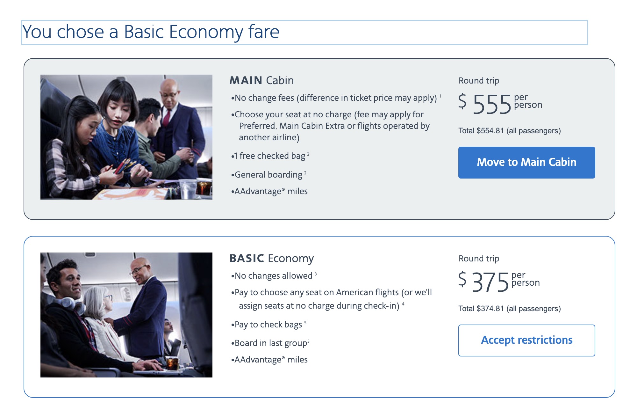Image resolution: width=637 pixels, height=410 pixels.
Task: Click the Accept restrictions button
Action: (x=526, y=340)
